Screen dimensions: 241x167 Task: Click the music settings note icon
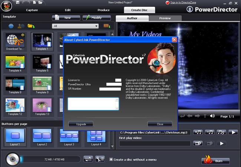(221, 132)
